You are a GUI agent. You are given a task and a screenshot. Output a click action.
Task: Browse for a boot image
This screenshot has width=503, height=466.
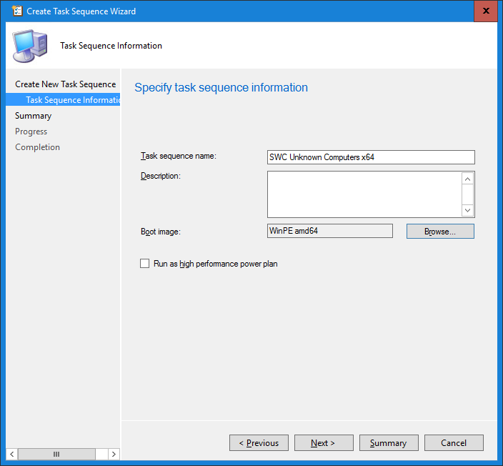coord(440,232)
